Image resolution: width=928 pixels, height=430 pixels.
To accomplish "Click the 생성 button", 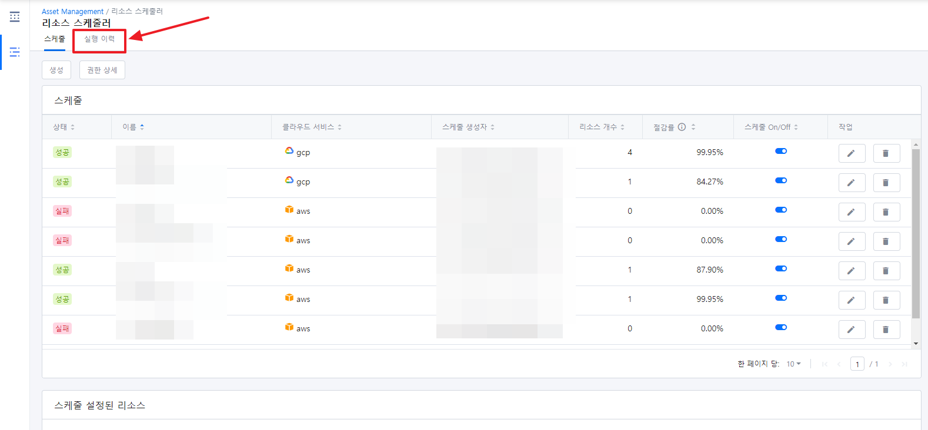I will tap(56, 70).
